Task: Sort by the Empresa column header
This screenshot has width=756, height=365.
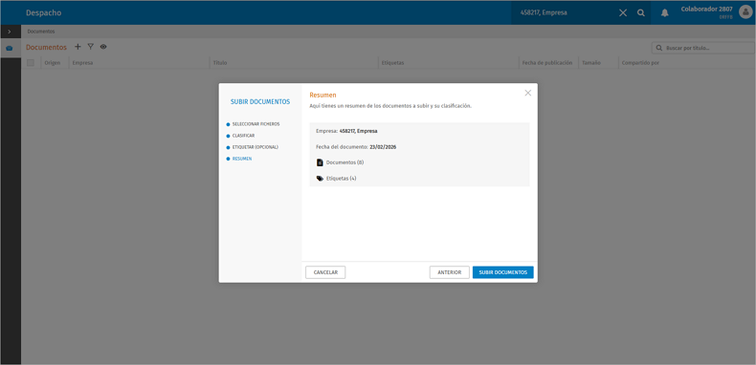Action: click(82, 63)
